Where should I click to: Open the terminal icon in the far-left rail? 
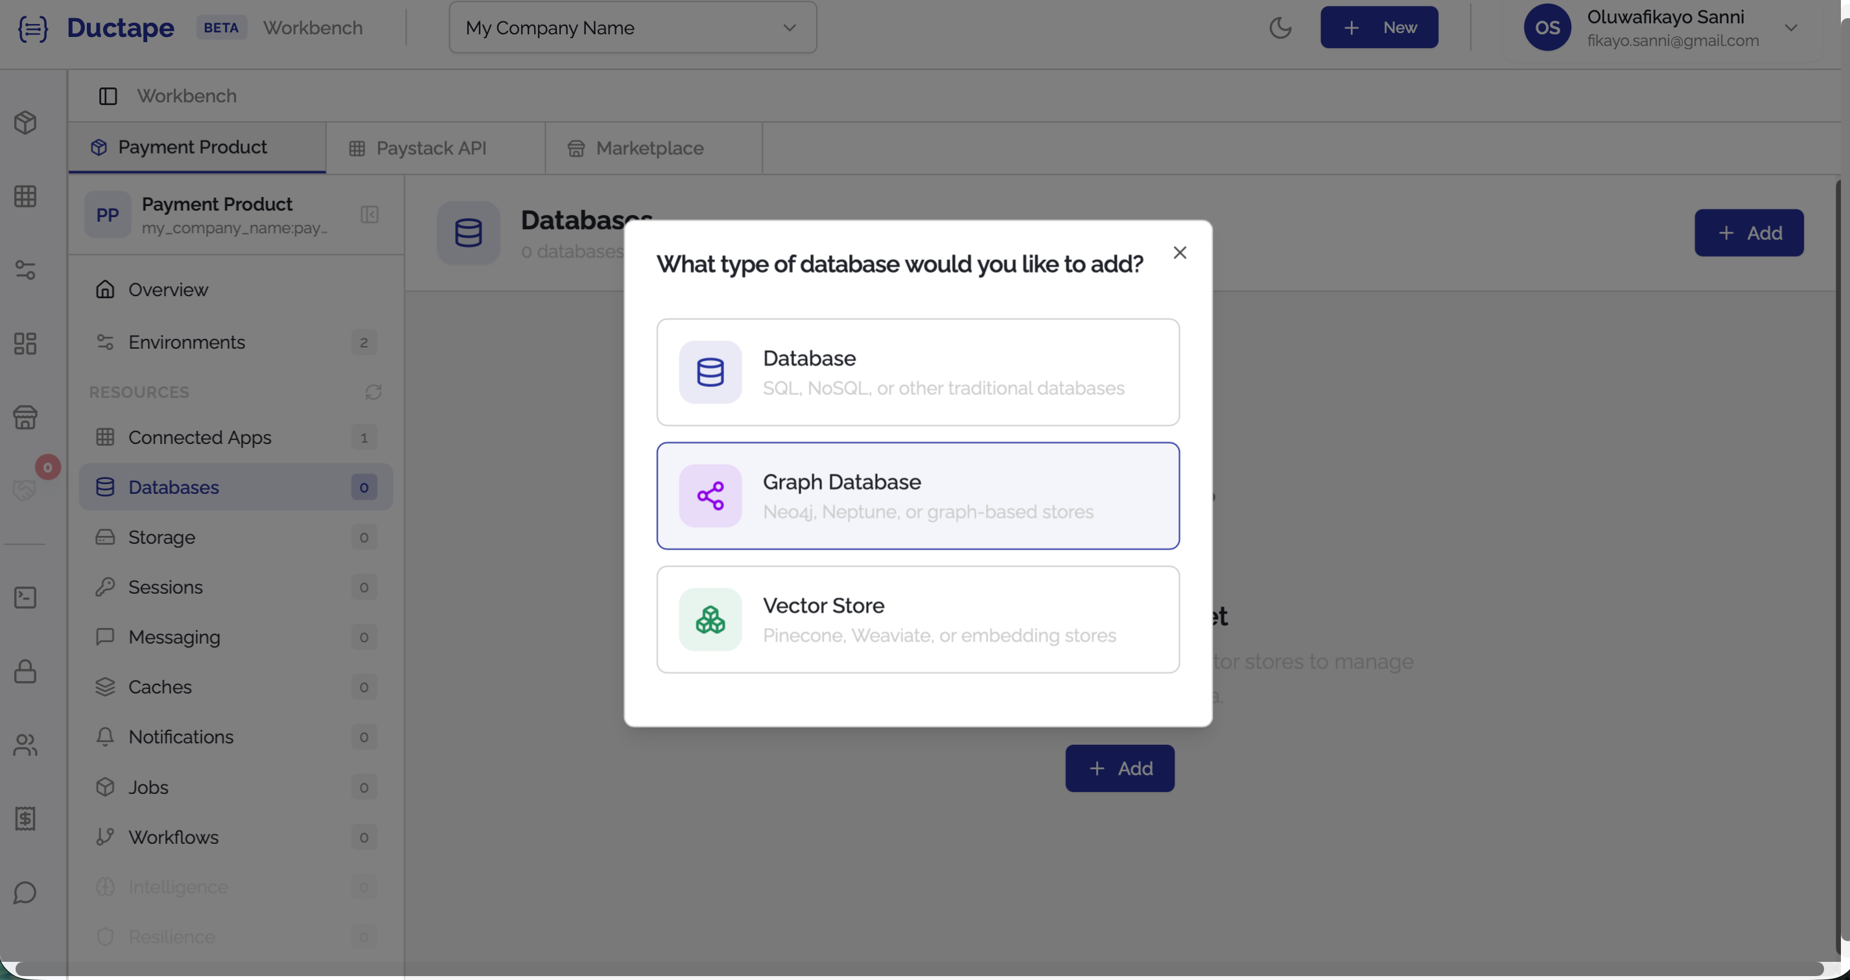pyautogui.click(x=25, y=596)
